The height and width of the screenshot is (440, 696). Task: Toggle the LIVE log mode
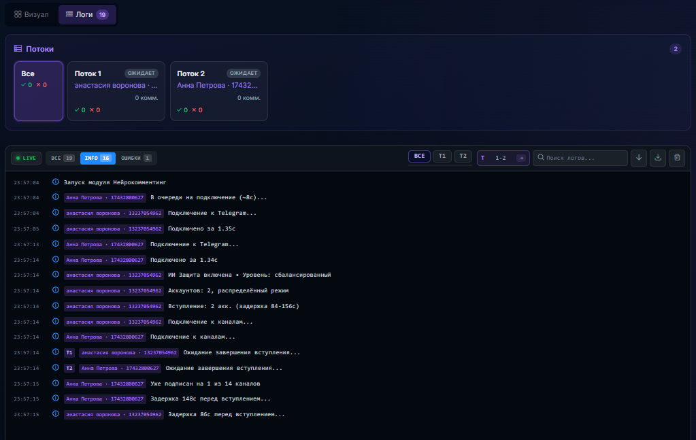tap(26, 158)
